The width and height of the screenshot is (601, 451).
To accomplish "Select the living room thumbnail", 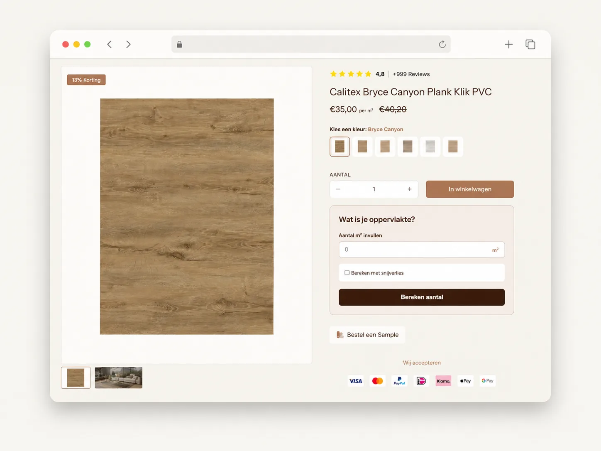I will [x=119, y=378].
